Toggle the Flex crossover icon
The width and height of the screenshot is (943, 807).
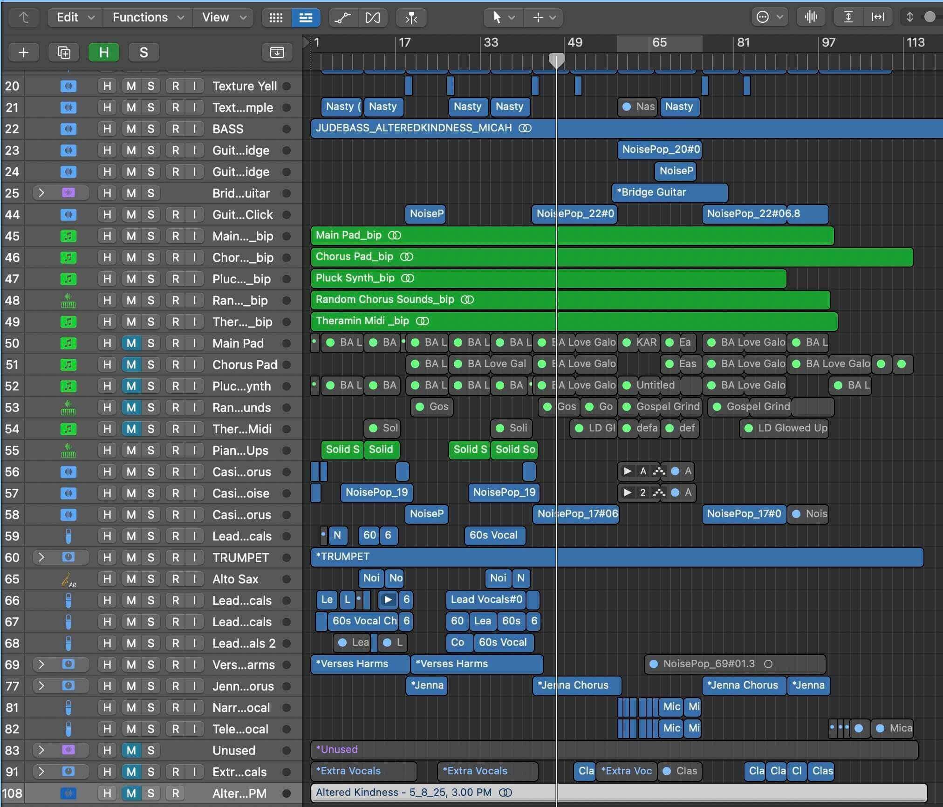click(372, 18)
